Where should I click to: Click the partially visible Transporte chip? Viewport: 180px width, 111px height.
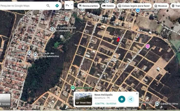coord(175,6)
